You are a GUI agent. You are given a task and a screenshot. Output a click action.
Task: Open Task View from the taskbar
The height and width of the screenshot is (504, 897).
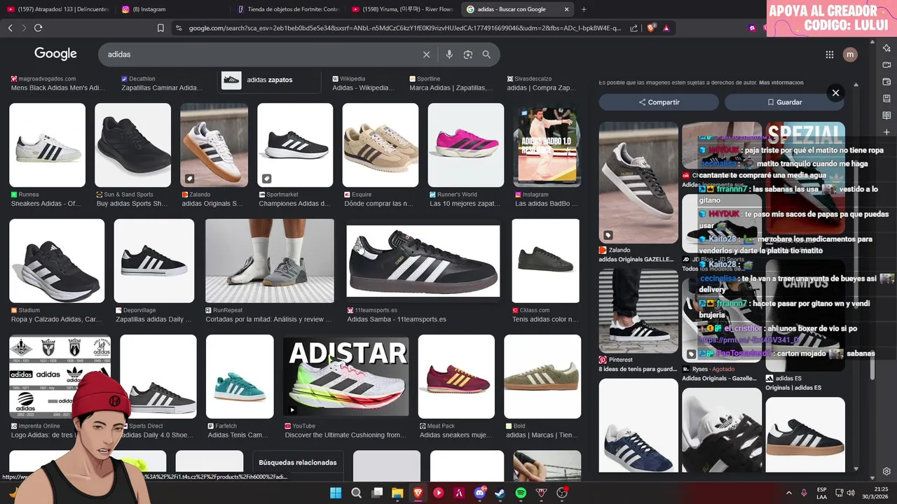click(377, 493)
